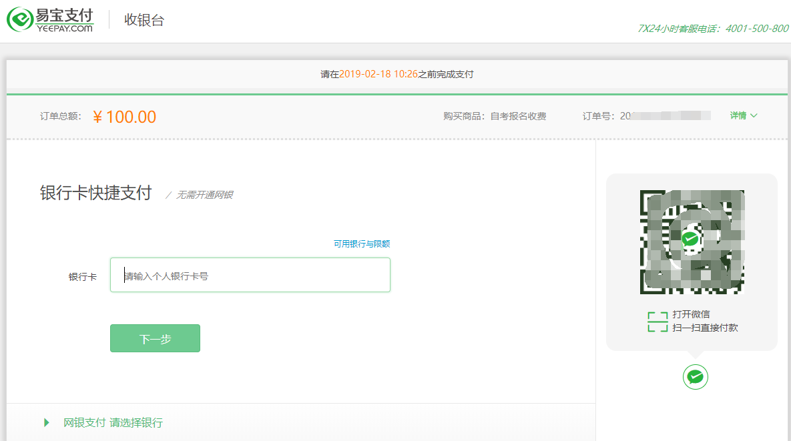Image resolution: width=791 pixels, height=441 pixels.
Task: Click the bank card number input field
Action: pos(250,274)
